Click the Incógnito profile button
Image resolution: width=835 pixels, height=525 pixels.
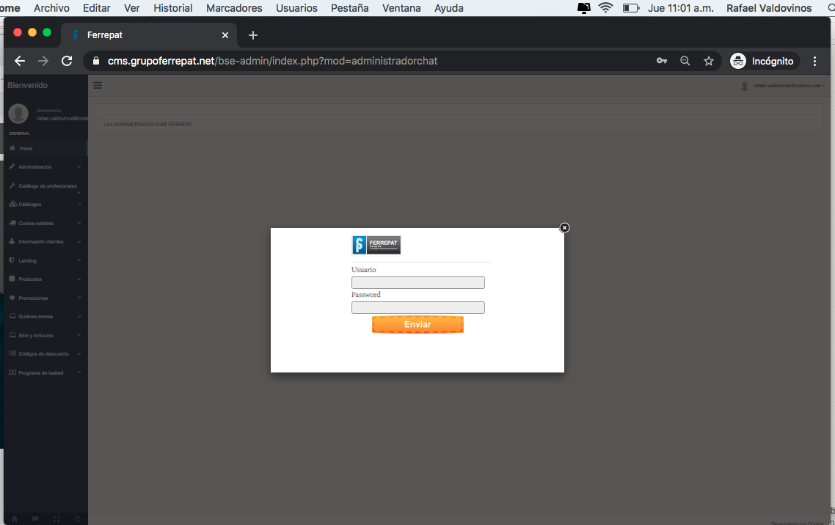point(764,61)
